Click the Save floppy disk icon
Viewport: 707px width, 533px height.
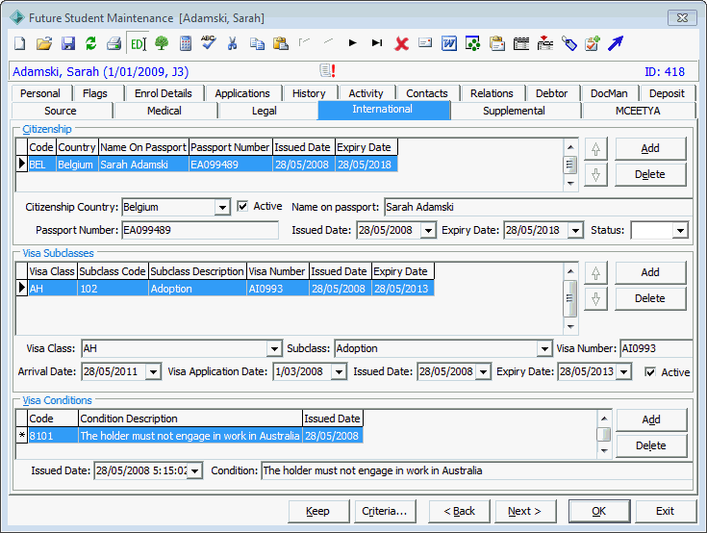(68, 43)
